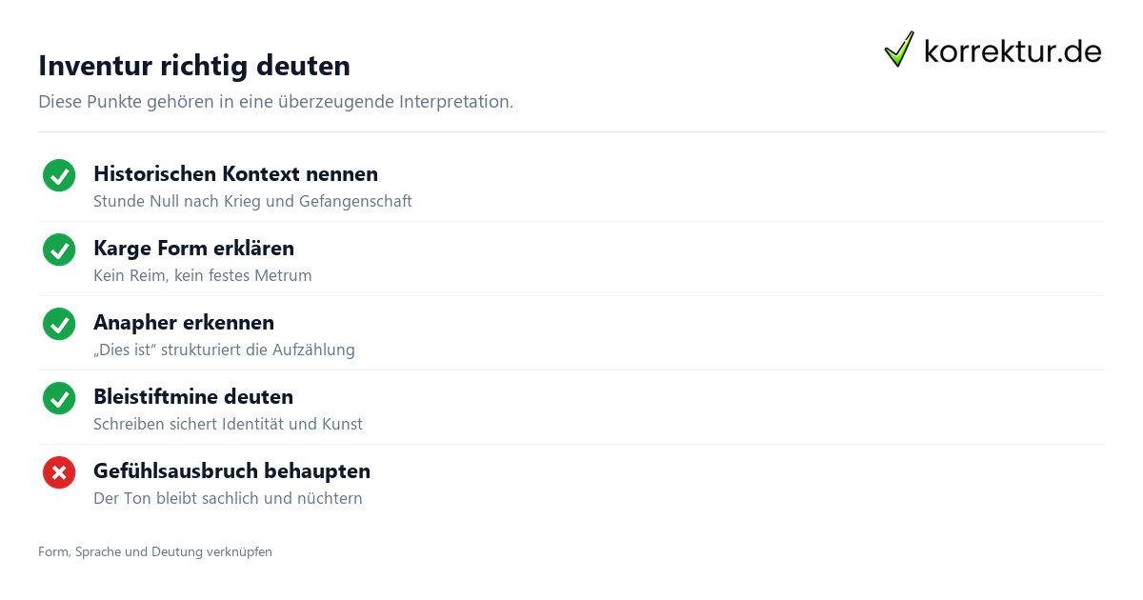
Task: Click the Karge Form erklären heading
Action: [x=193, y=249]
